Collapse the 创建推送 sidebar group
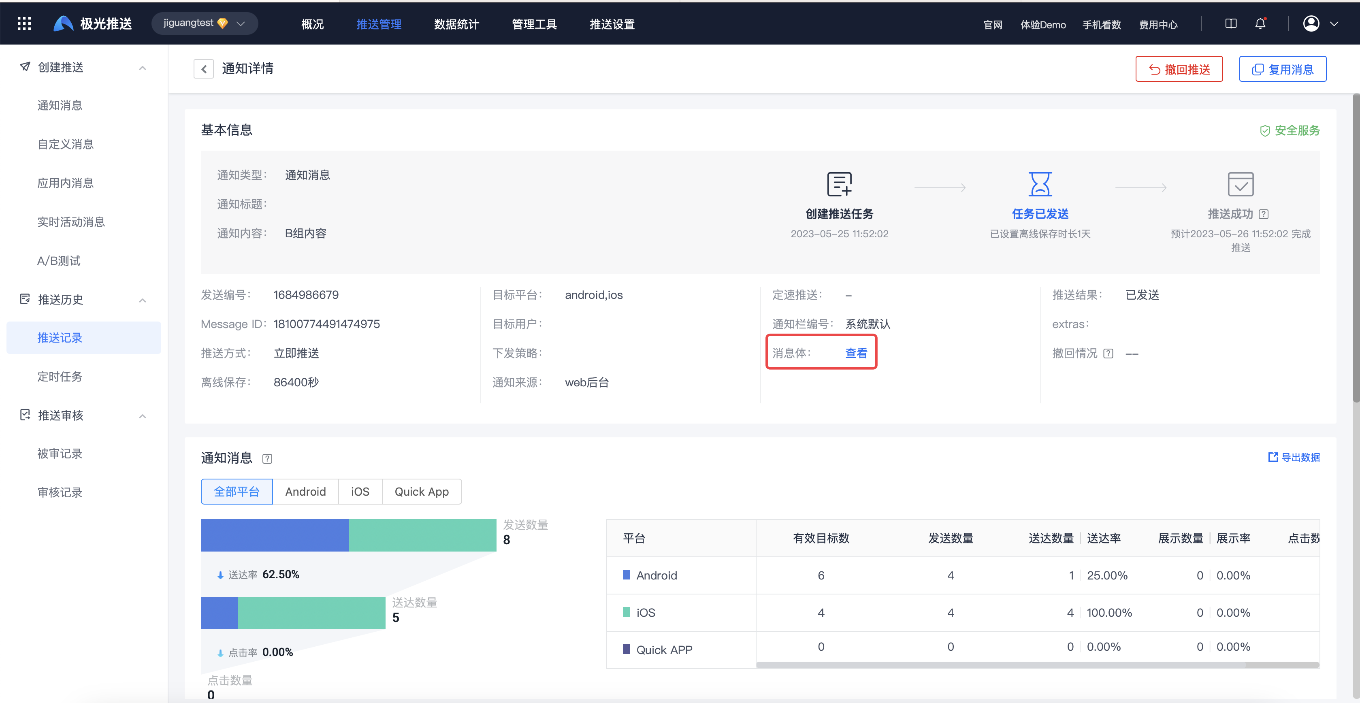This screenshot has height=703, width=1360. pos(142,68)
